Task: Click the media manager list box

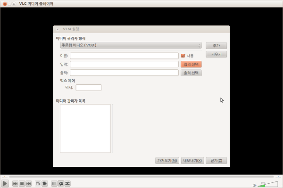Action: point(85,128)
